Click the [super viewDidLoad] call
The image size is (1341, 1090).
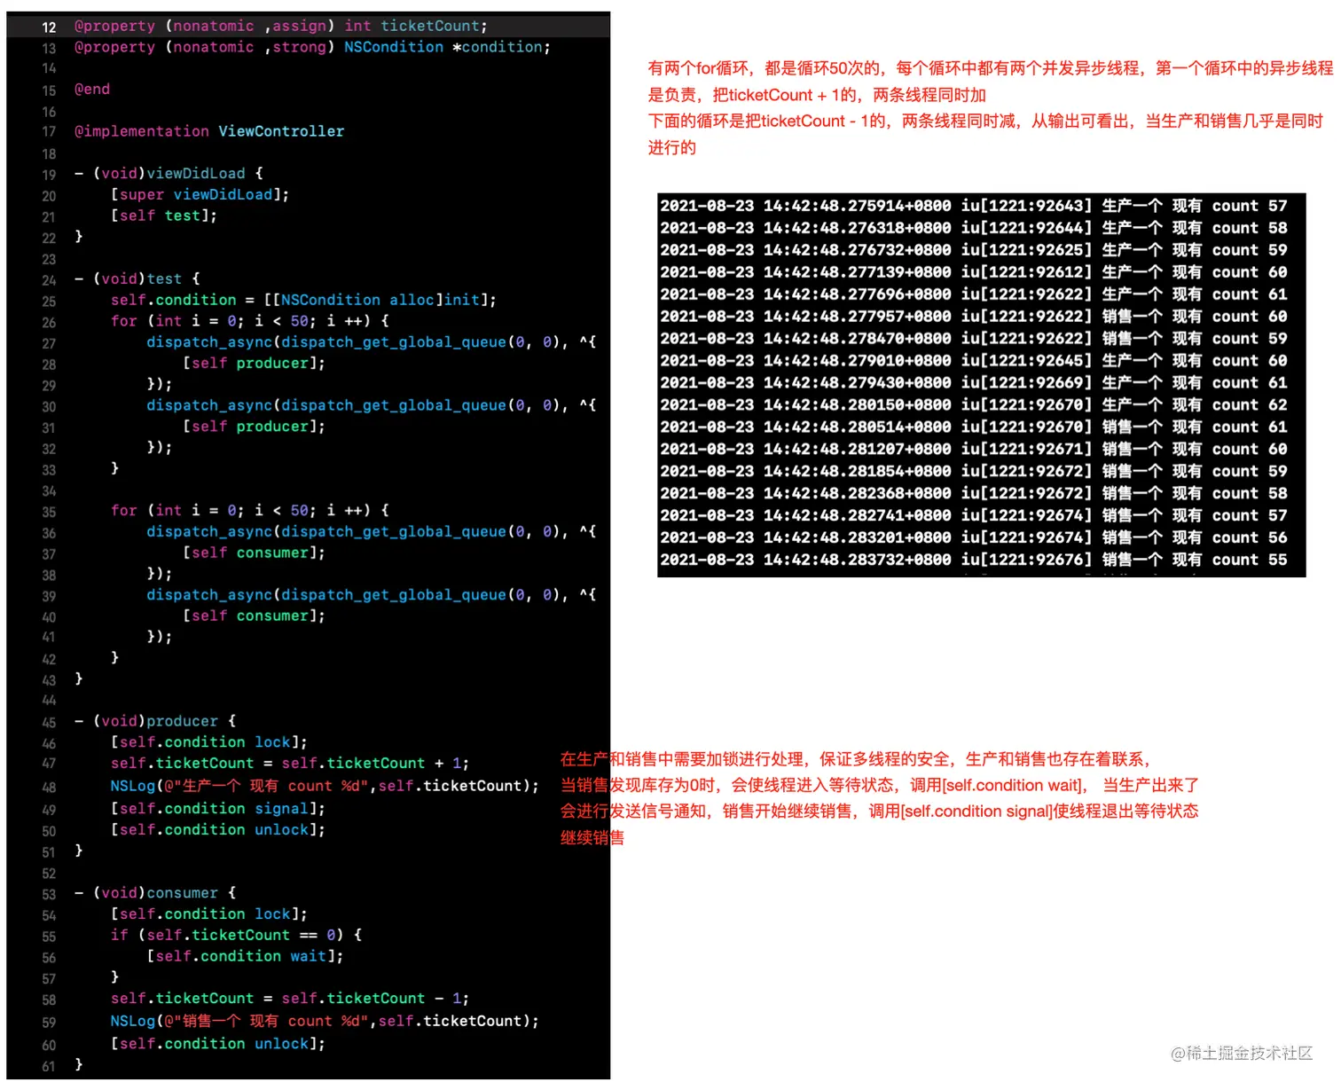pyautogui.click(x=200, y=195)
